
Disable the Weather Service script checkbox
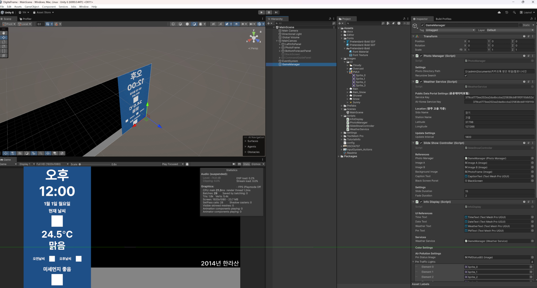pyautogui.click(x=421, y=82)
